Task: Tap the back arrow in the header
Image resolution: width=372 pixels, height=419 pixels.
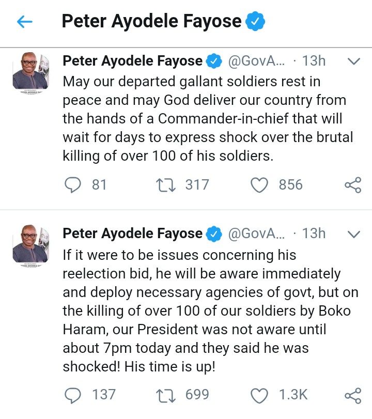Action: pyautogui.click(x=24, y=22)
